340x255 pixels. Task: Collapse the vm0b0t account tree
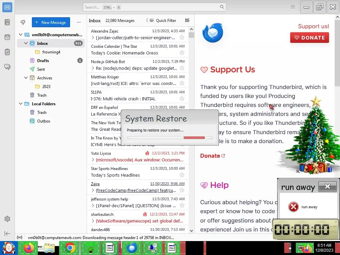tap(21, 35)
